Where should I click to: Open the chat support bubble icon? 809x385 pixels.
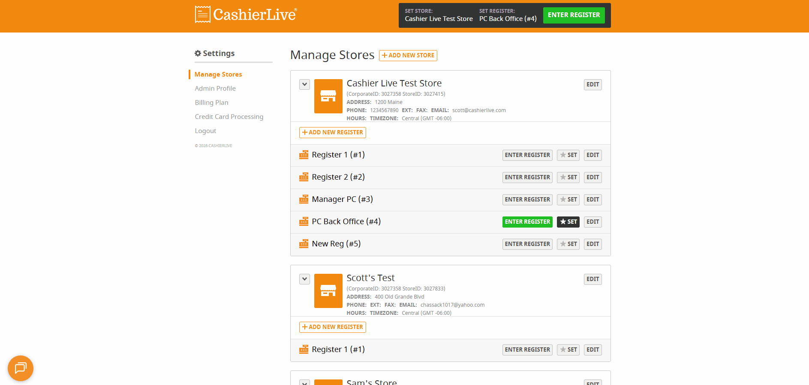pyautogui.click(x=21, y=368)
